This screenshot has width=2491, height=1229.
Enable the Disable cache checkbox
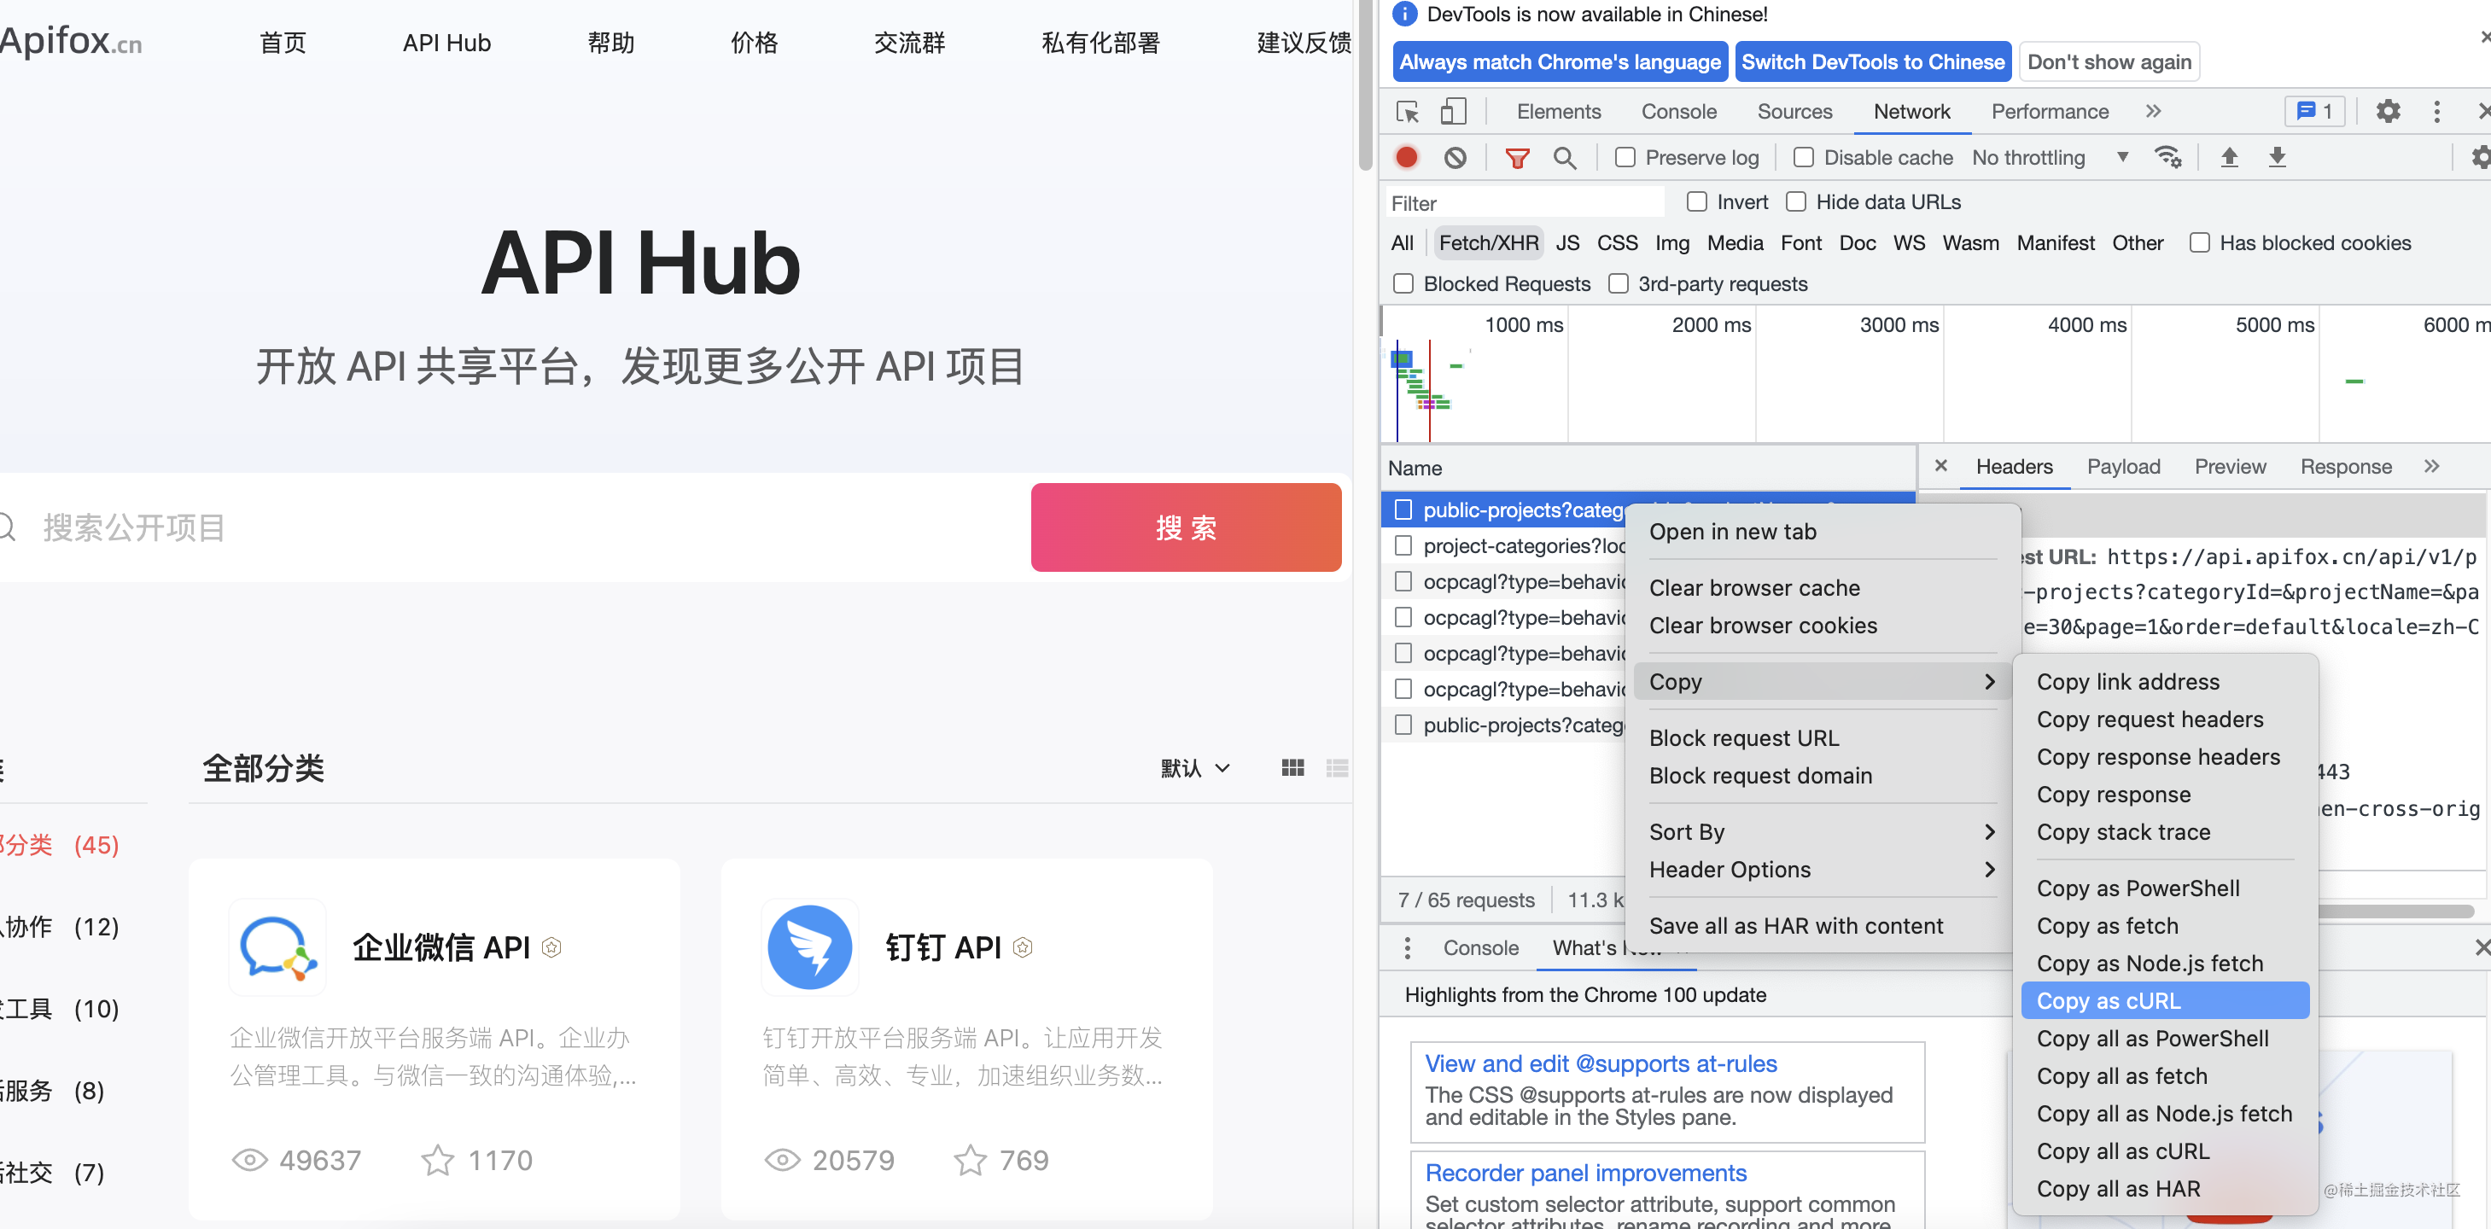pos(1802,157)
